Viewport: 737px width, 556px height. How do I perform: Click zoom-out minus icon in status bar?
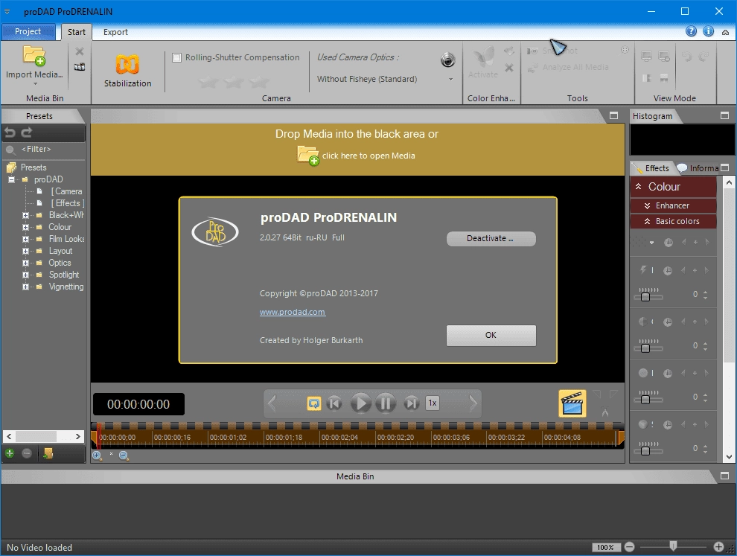pos(630,547)
